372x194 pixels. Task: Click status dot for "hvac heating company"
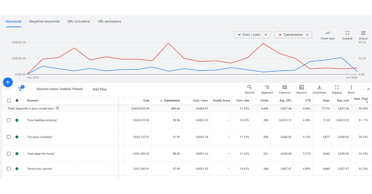(17, 120)
